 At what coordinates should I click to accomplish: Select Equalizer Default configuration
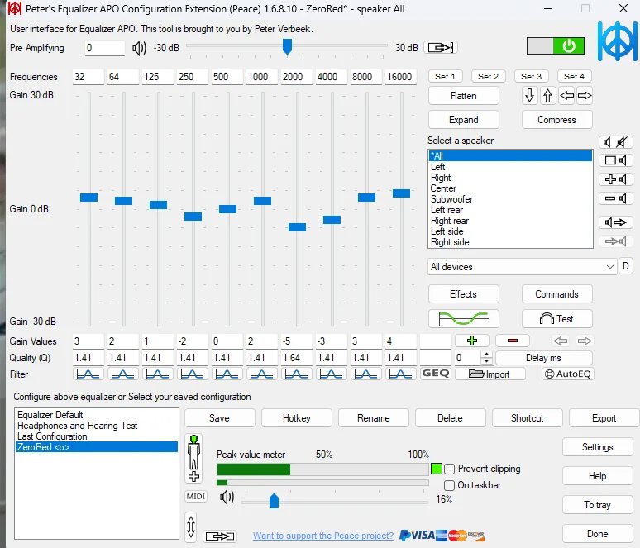pyautogui.click(x=97, y=415)
